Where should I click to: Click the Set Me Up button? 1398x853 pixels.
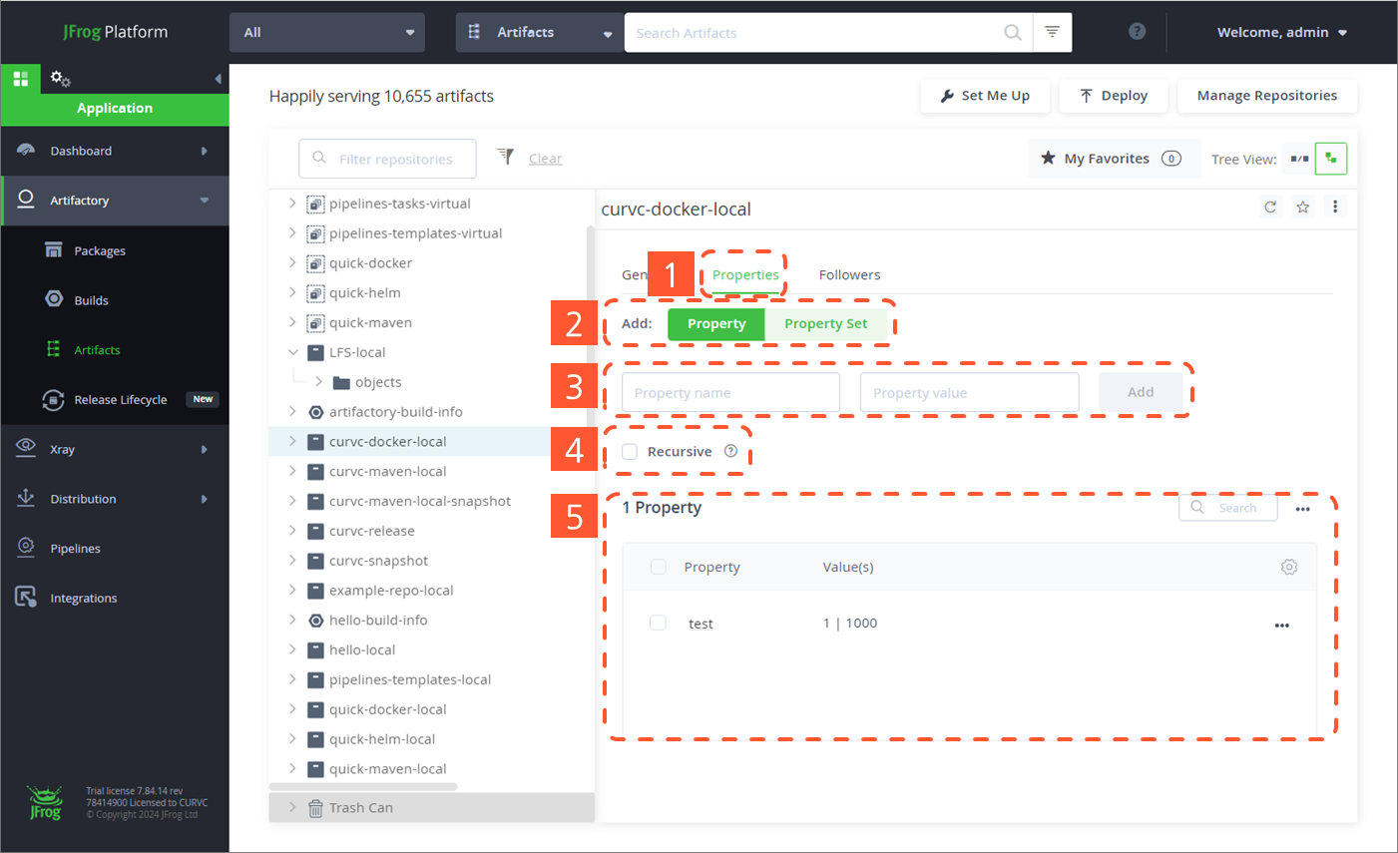coord(985,96)
